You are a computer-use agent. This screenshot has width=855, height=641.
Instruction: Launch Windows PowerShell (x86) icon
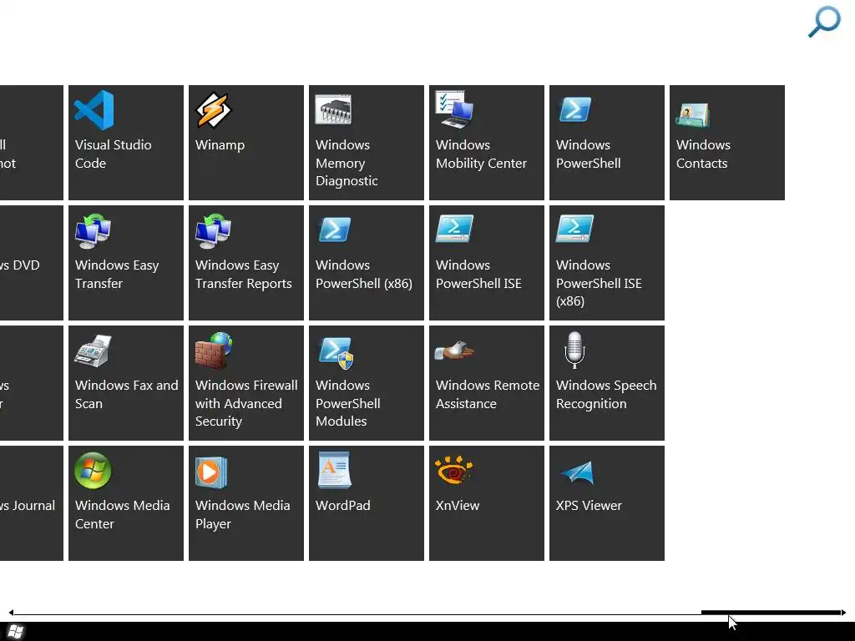tap(334, 230)
